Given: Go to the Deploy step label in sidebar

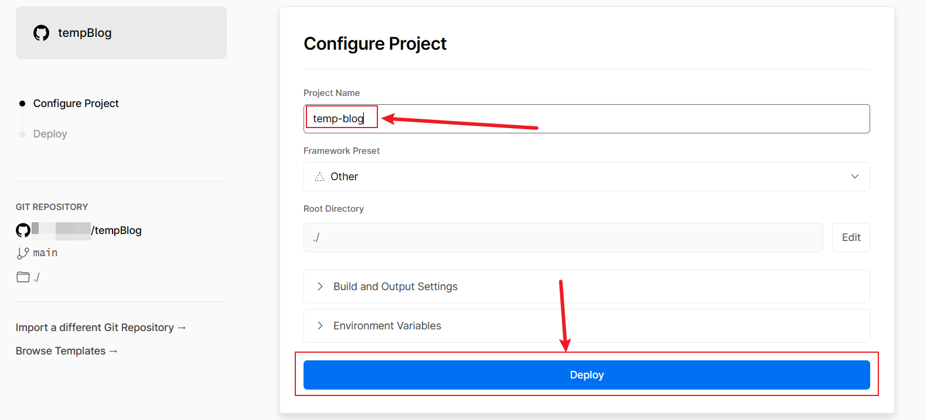Looking at the screenshot, I should [x=50, y=134].
